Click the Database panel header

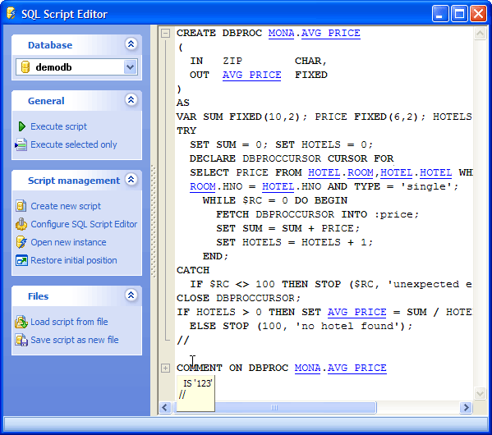76,45
